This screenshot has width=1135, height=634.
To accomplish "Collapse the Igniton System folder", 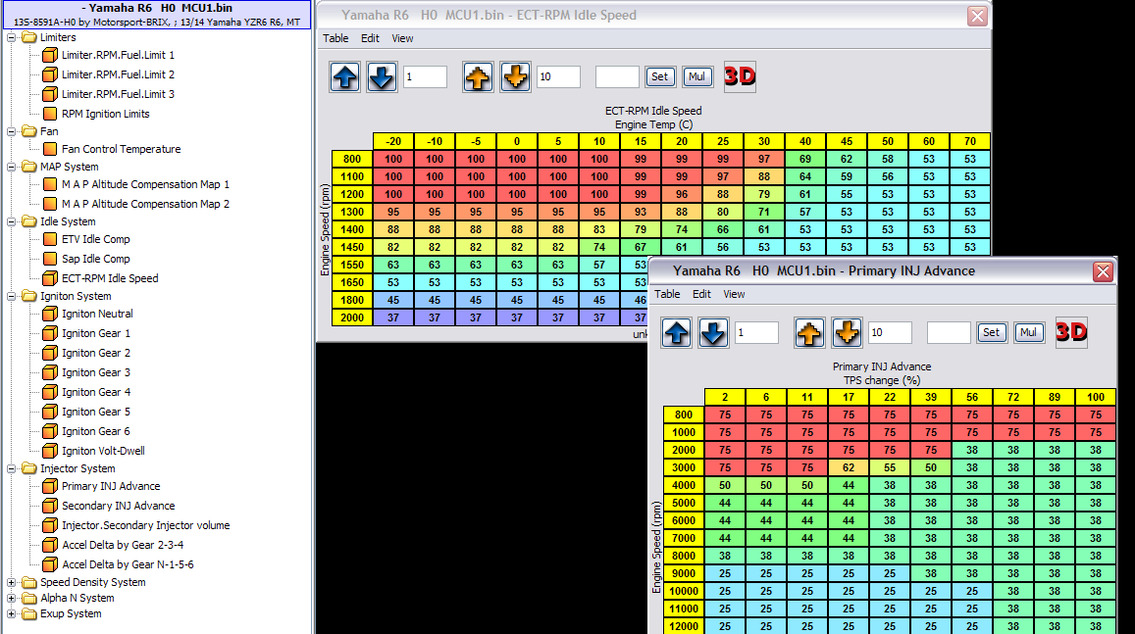I will 12,296.
